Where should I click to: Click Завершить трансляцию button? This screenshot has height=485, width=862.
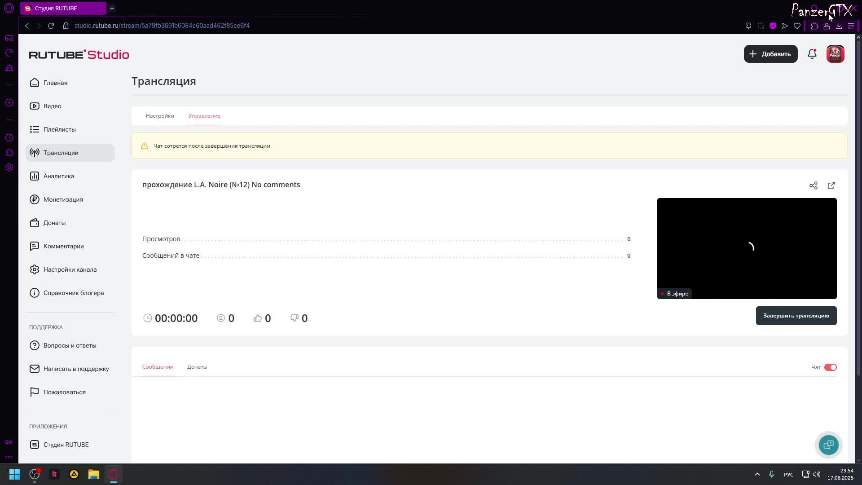[x=796, y=316]
